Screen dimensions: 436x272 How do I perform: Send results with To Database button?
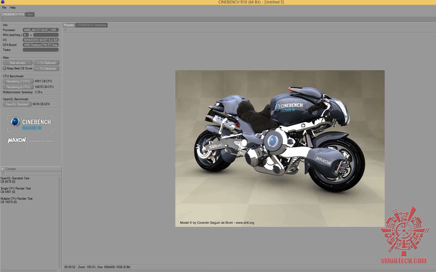(x=46, y=69)
